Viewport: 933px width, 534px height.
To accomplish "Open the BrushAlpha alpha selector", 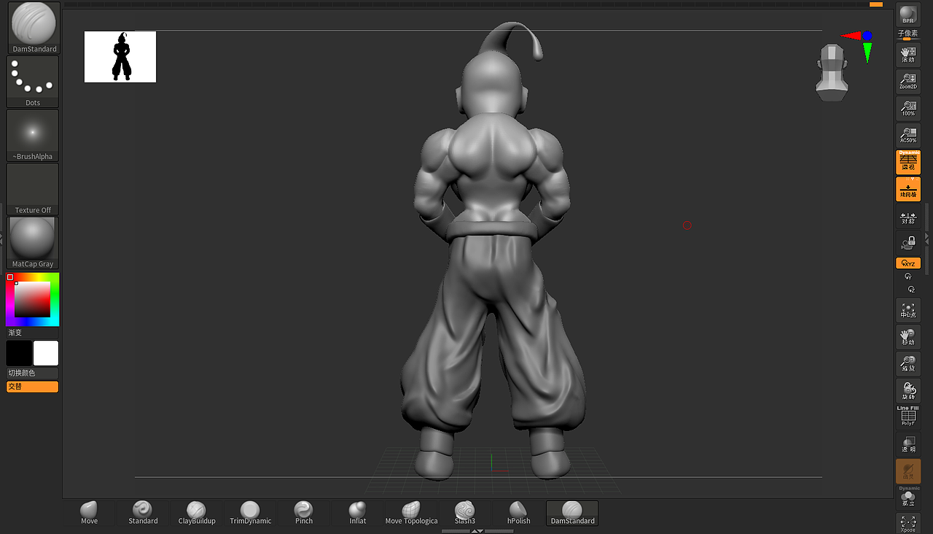I will coord(33,135).
